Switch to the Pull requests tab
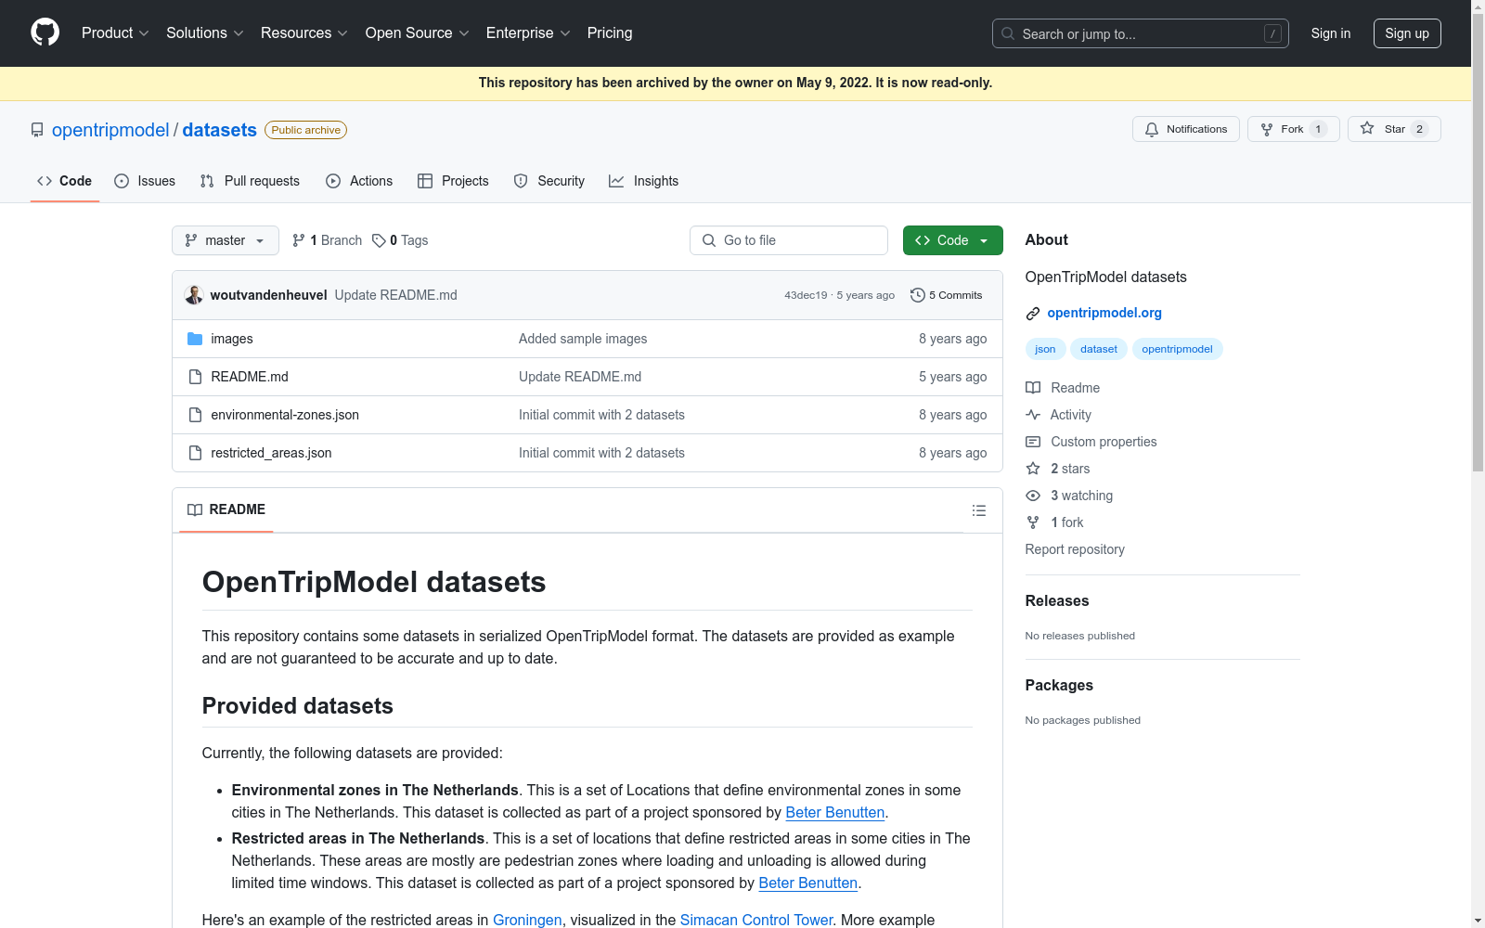This screenshot has width=1485, height=928. coord(250,181)
